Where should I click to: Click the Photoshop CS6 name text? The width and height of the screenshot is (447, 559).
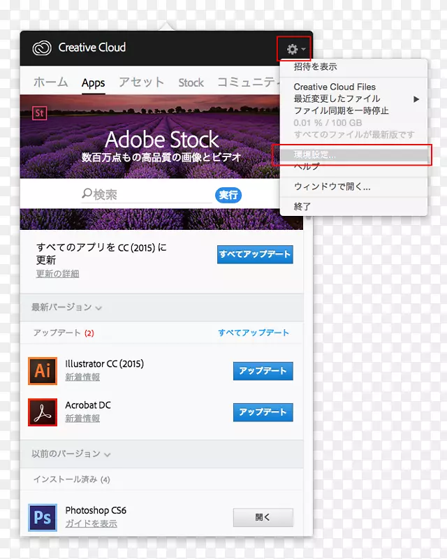(x=96, y=511)
